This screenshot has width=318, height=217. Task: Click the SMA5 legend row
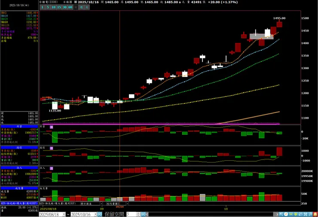[x=19, y=13]
